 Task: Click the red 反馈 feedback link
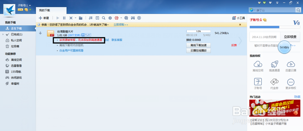pos(234,45)
